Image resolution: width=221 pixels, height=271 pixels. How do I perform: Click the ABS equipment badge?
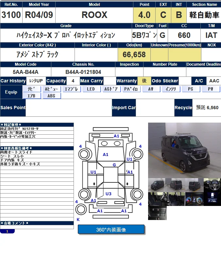click(x=52, y=96)
